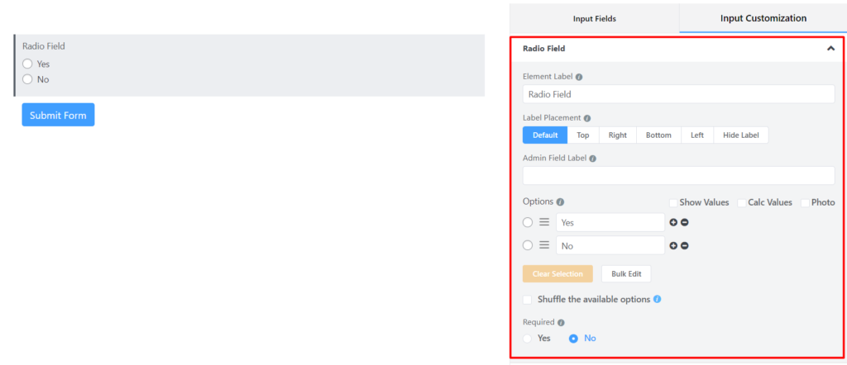Click the Admin Field Label info icon

click(592, 159)
